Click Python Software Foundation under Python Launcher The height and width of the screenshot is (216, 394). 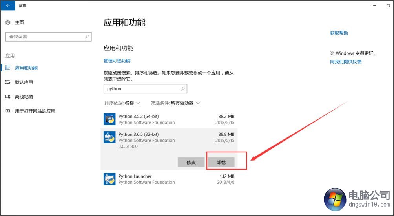[146, 182]
